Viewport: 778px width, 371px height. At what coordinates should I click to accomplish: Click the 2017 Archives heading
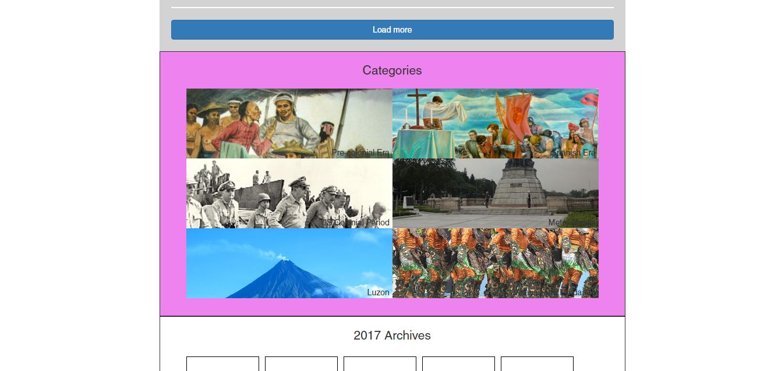[392, 335]
